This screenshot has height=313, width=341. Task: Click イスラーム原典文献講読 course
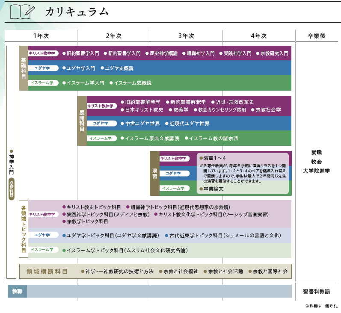[150, 139]
